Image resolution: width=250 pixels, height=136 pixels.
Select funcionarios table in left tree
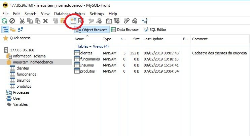pos(26,74)
